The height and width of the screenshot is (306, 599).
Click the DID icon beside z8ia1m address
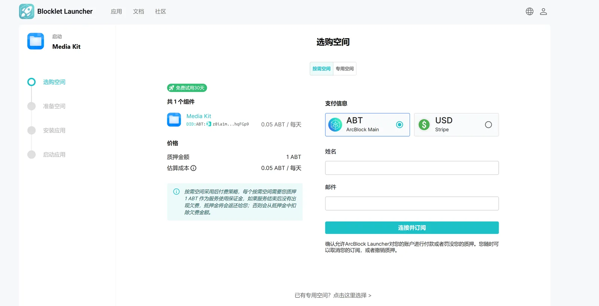pos(209,124)
